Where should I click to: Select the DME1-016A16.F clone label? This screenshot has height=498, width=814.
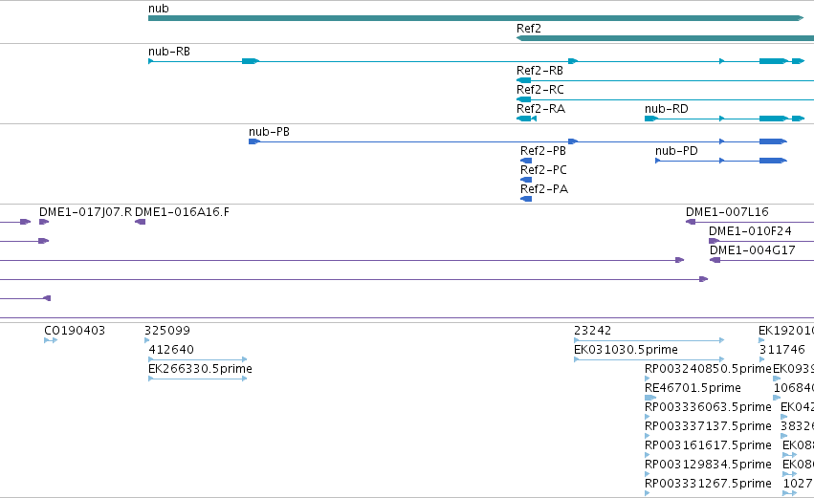182,212
